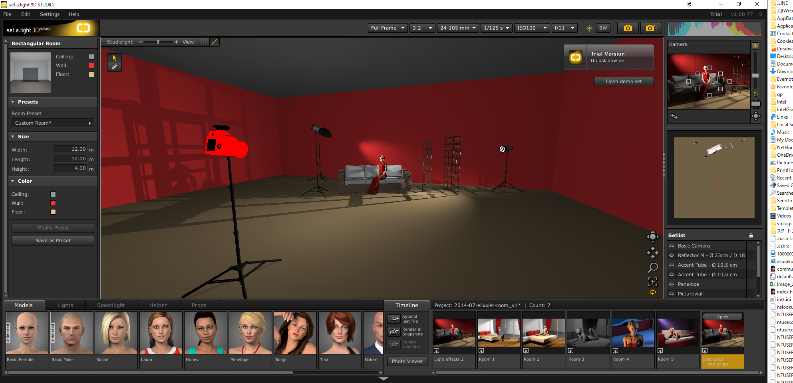Click the pan move arrows icon
Screen dimensions: 793x383
652,253
